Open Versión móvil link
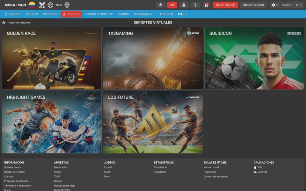This screenshot has width=306, height=191. [211, 167]
